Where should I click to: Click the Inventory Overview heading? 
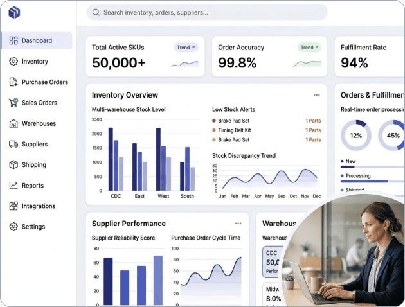pos(125,95)
